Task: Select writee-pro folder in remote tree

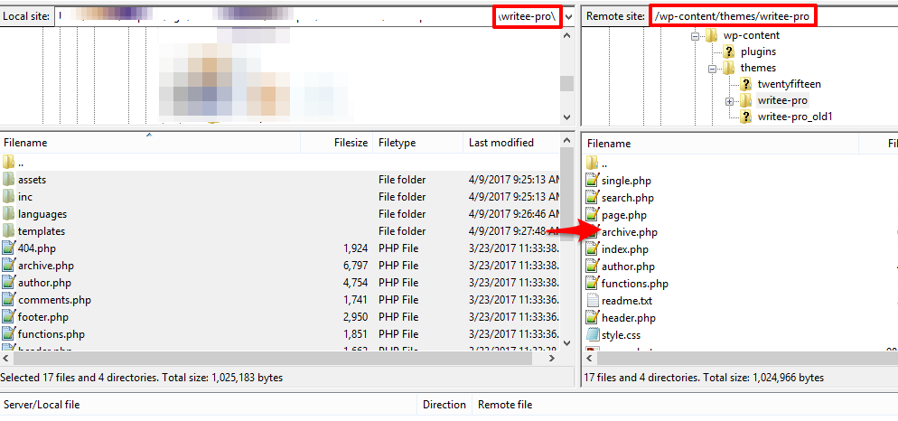Action: tap(782, 101)
